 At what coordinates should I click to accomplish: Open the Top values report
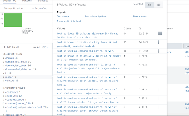tap(63, 17)
